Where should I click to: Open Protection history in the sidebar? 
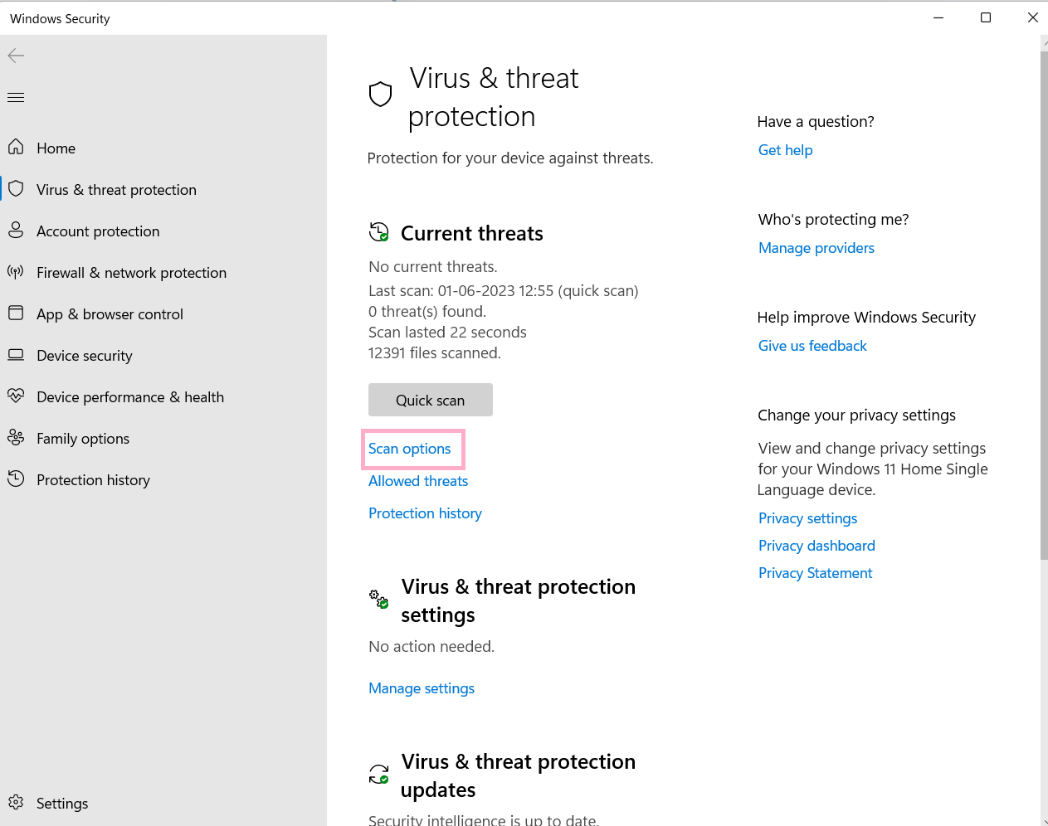[93, 480]
